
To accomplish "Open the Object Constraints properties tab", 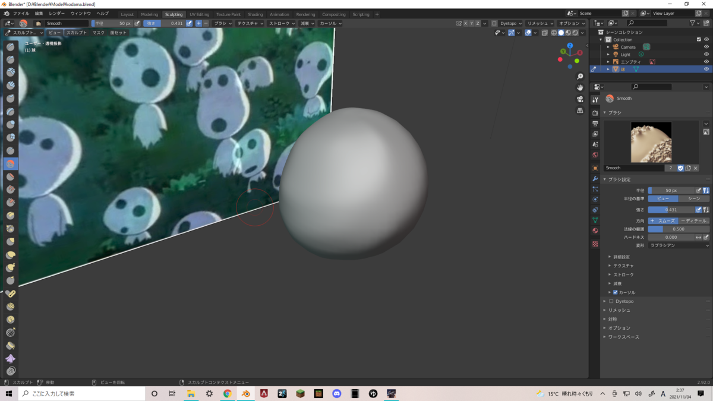I will click(x=595, y=210).
